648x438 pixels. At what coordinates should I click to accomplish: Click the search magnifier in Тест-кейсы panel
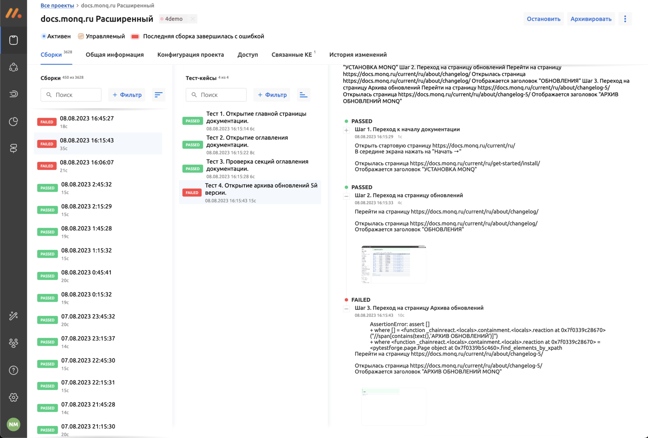(194, 95)
